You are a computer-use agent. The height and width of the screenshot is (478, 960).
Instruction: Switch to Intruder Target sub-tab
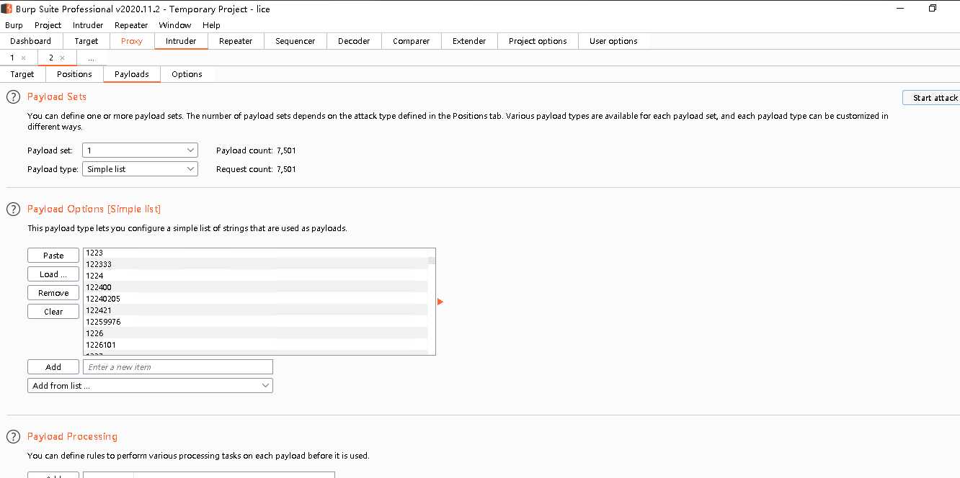click(22, 74)
